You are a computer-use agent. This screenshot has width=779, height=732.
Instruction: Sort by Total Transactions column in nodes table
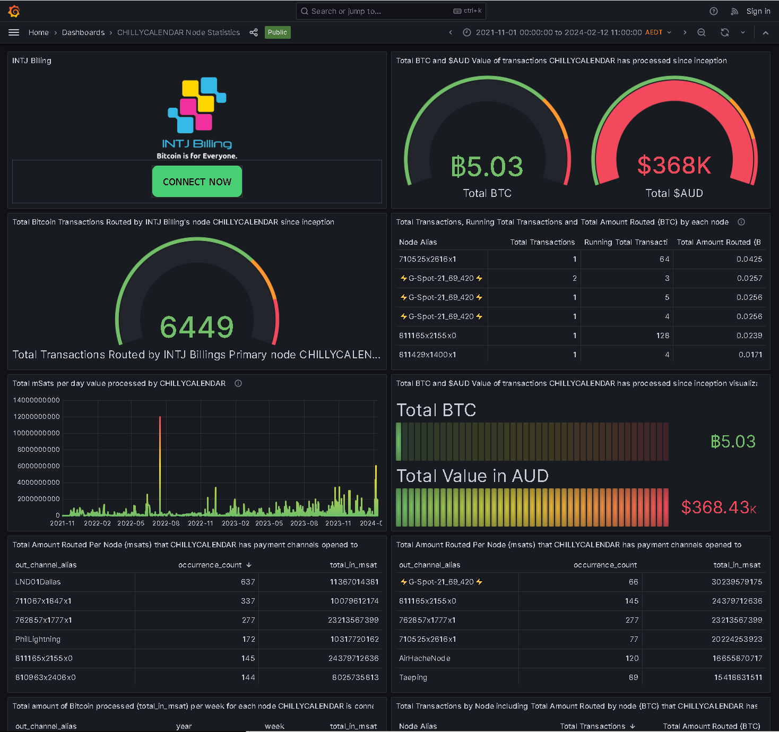pyautogui.click(x=542, y=242)
